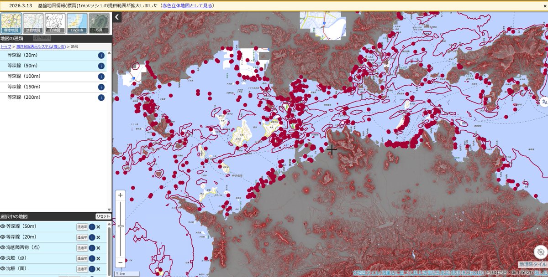The width and height of the screenshot is (548, 277).
Task: Hide the selected 等深線（50m） layer via eye icon
Action: click(x=3, y=226)
